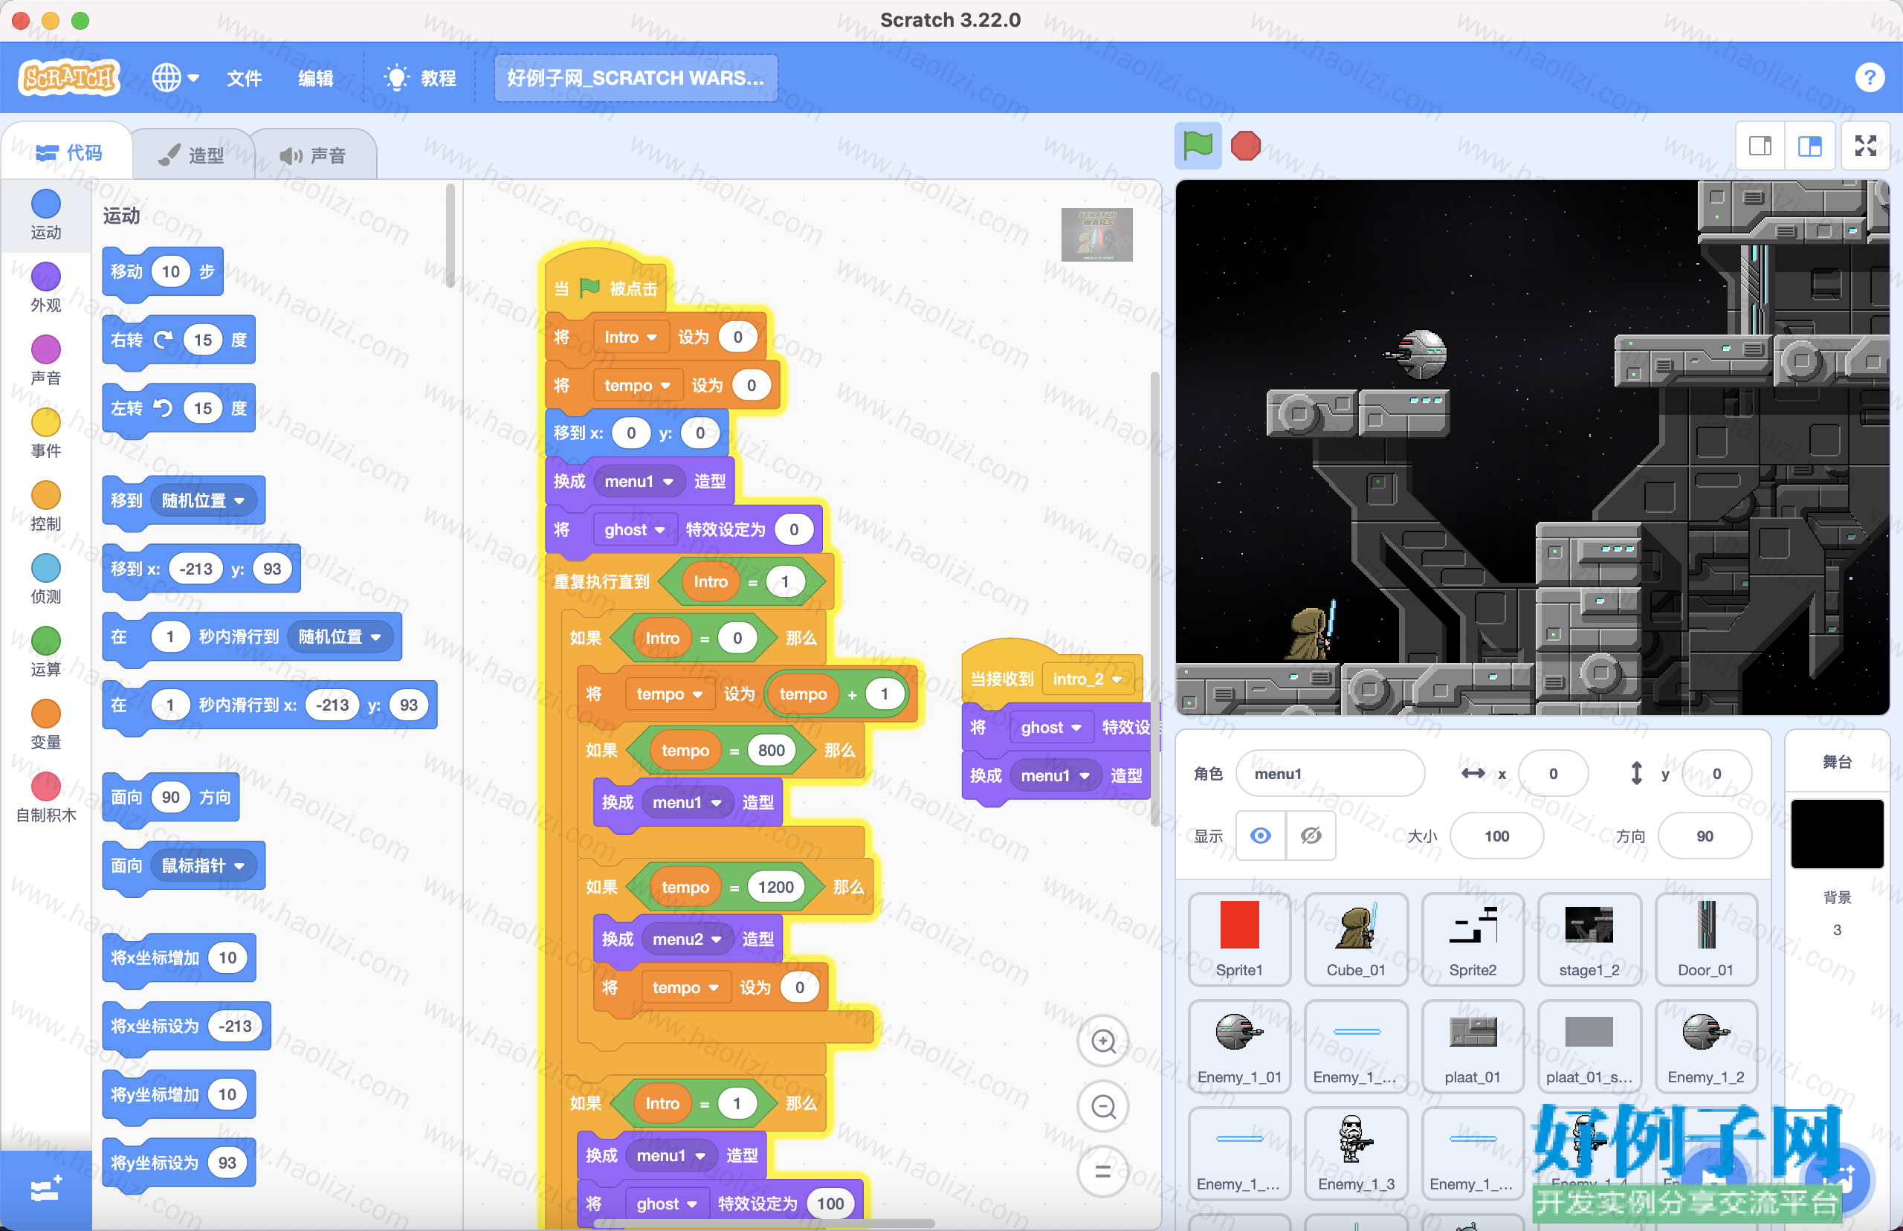
Task: Click the 移动 10 步 block
Action: tap(162, 272)
